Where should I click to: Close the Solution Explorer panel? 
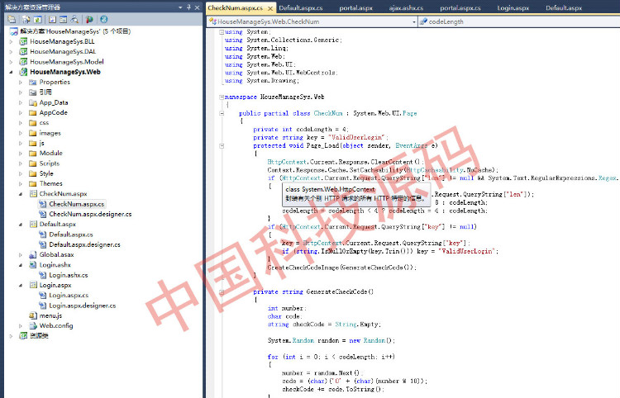click(x=198, y=6)
